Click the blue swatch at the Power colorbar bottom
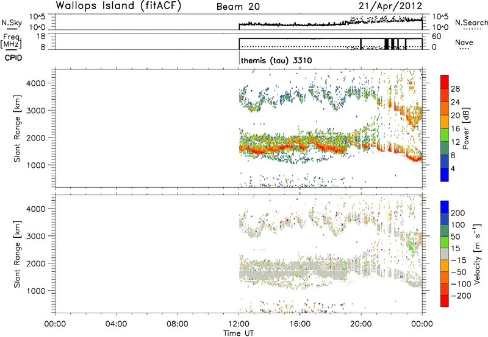 click(445, 175)
